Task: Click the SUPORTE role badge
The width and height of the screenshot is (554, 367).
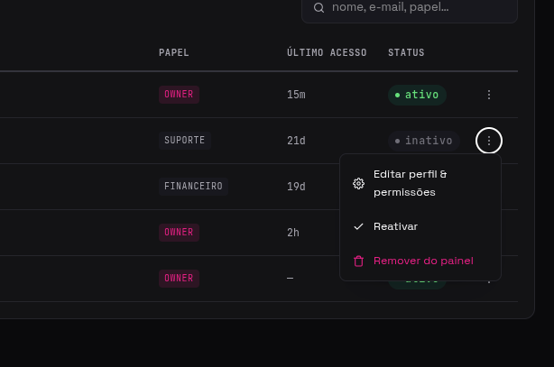Action: point(184,141)
